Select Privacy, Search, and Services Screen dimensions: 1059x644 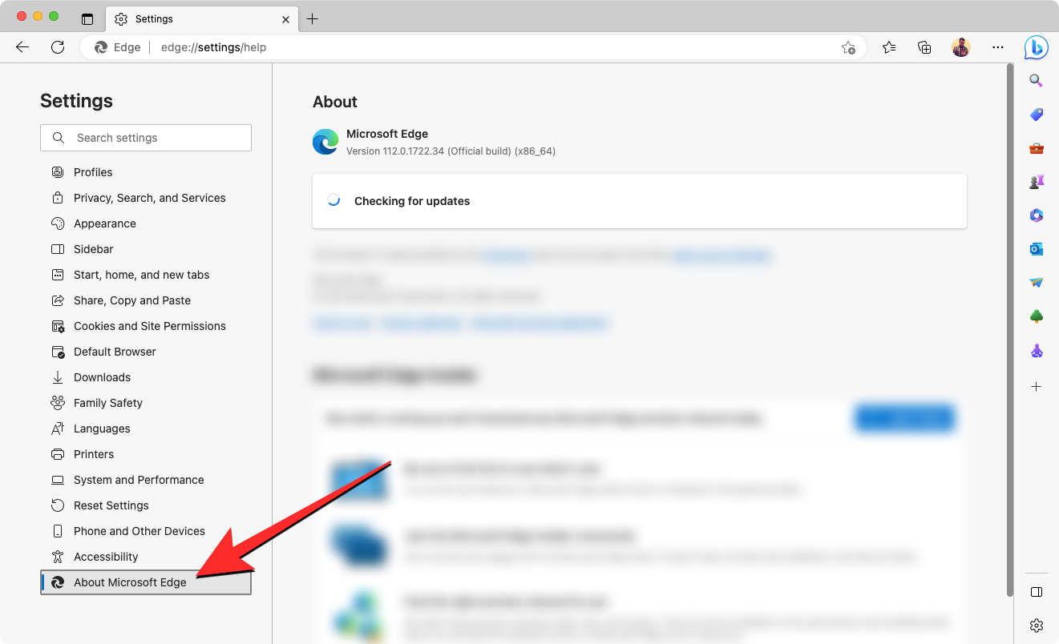[x=149, y=198]
